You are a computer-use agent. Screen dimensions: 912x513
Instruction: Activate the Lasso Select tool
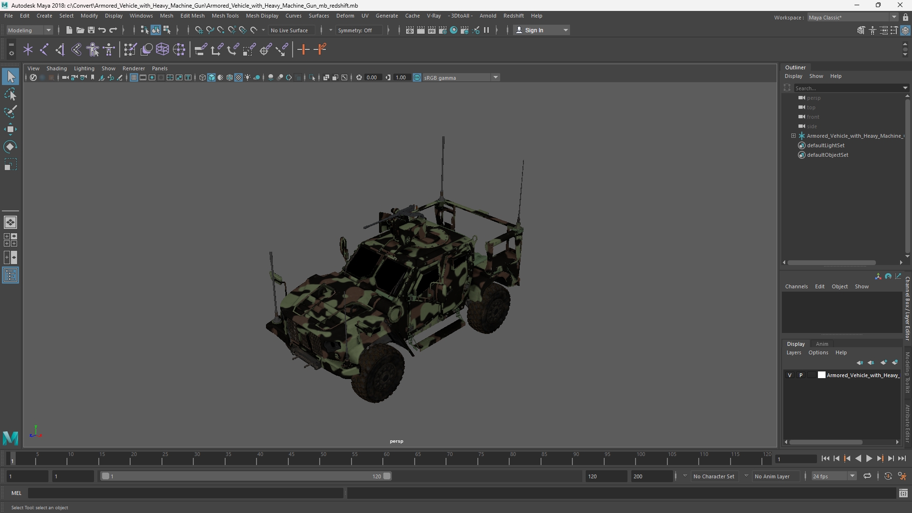10,94
